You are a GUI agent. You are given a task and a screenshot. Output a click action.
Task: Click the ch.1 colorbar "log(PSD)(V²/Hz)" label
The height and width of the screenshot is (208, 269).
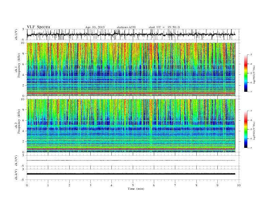coord(254,74)
